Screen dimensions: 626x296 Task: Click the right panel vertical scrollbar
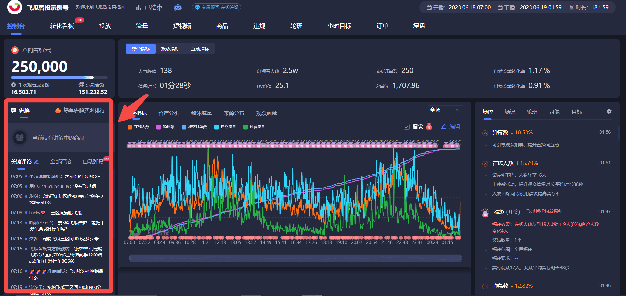click(618, 133)
